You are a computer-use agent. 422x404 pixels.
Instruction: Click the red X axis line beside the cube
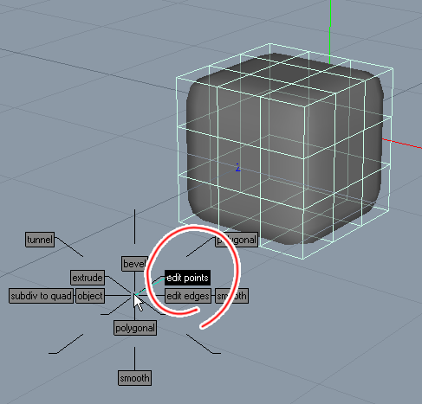(x=402, y=144)
